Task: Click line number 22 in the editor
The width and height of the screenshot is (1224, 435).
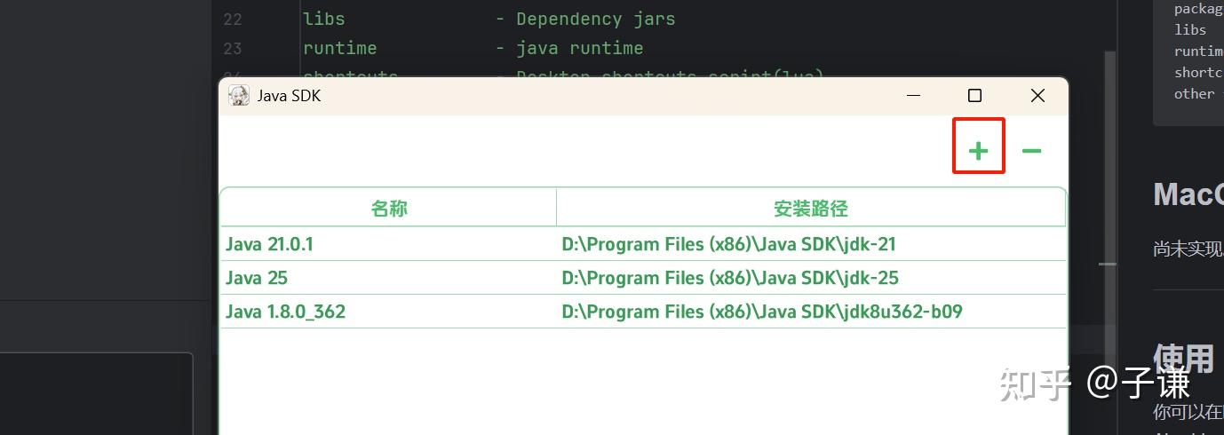Action: 232,19
